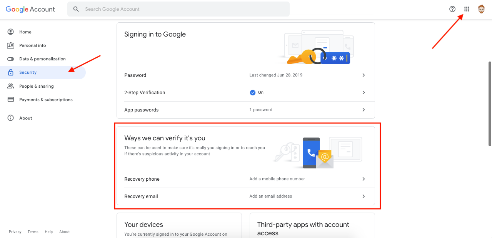Image resolution: width=492 pixels, height=238 pixels.
Task: Click the blue 2-Step Verification check icon
Action: click(x=253, y=93)
